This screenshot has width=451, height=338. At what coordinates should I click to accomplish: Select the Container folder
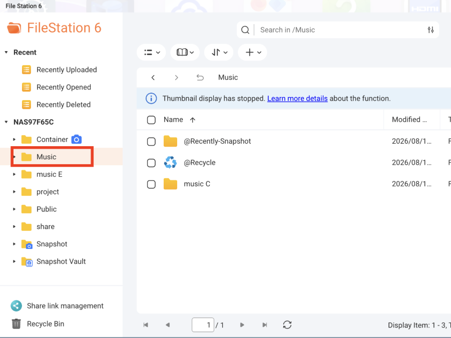coord(52,140)
